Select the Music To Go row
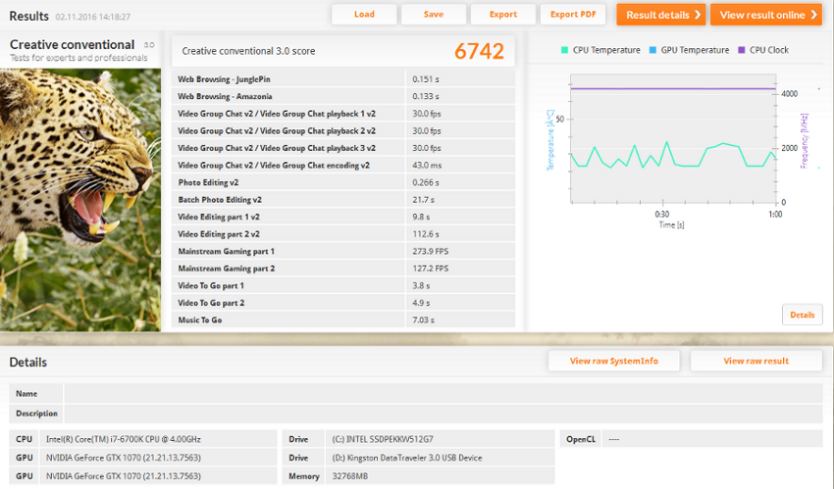The image size is (834, 489). (x=343, y=319)
